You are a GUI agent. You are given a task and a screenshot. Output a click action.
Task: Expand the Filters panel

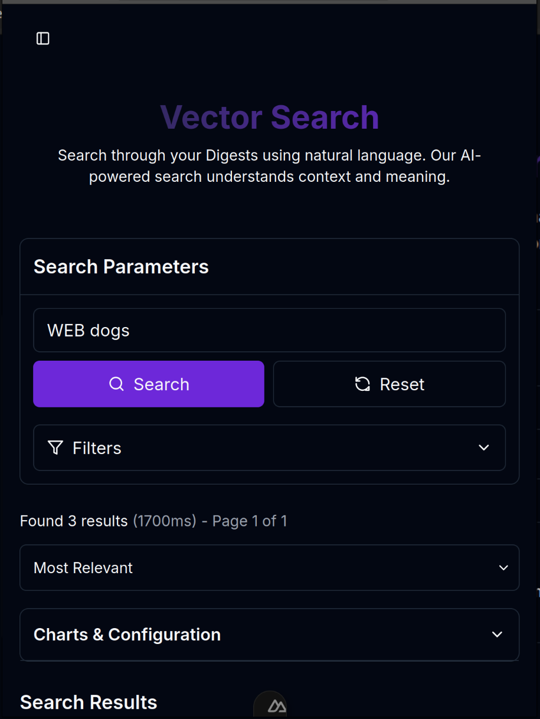(270, 448)
